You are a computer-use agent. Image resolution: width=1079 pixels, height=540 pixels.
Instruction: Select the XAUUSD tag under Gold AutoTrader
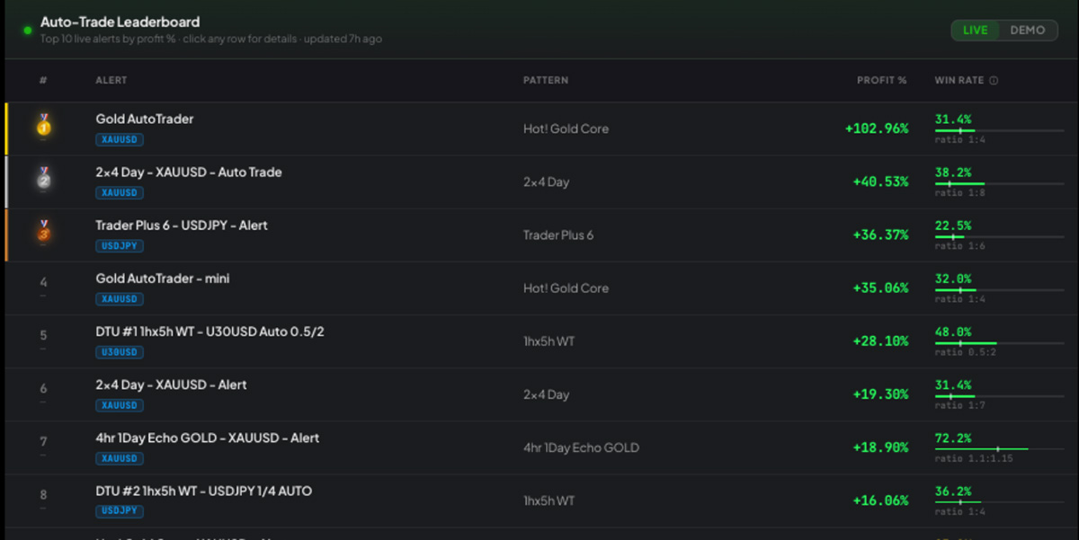pyautogui.click(x=120, y=140)
